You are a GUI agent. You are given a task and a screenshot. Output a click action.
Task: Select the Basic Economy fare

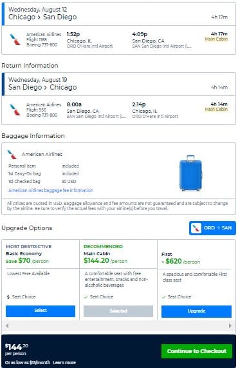(41, 311)
